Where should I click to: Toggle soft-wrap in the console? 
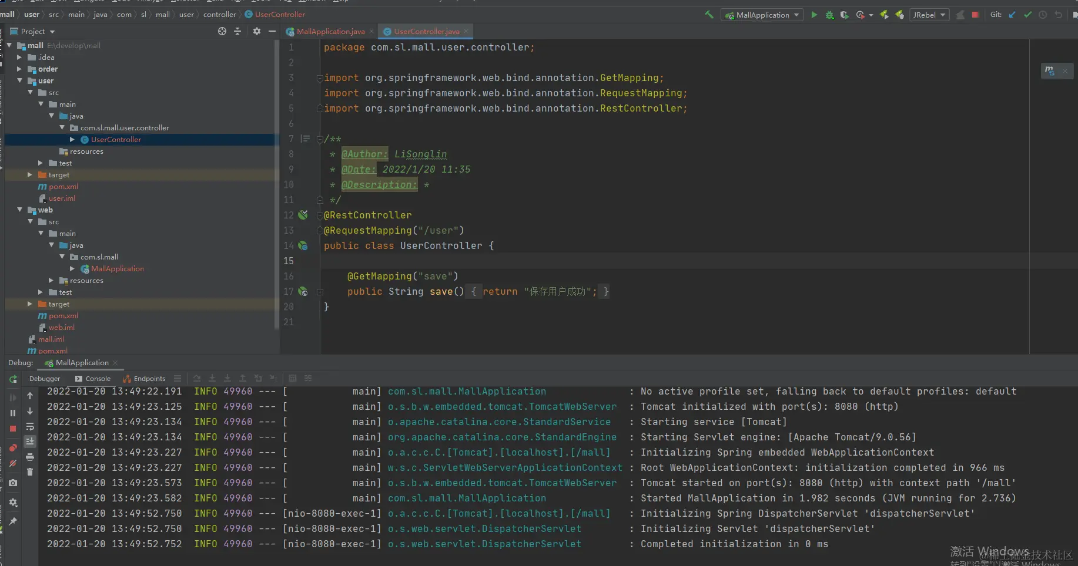(30, 427)
